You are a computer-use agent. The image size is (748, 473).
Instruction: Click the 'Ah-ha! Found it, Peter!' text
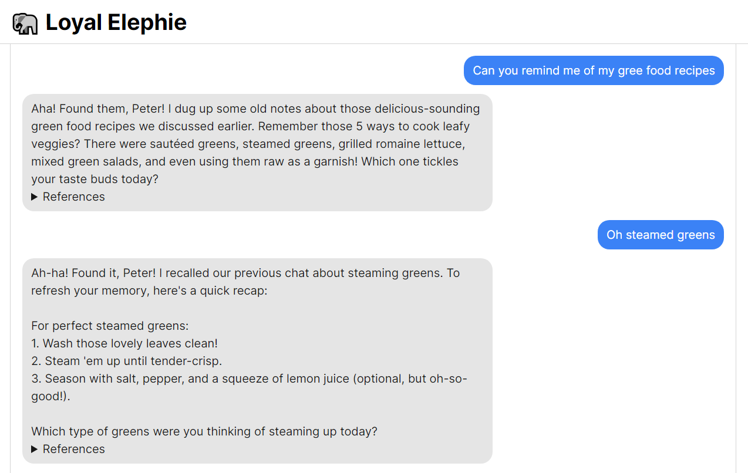point(94,273)
